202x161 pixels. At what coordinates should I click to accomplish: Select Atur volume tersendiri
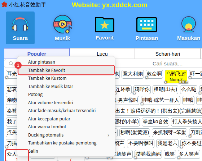[x=66, y=102]
